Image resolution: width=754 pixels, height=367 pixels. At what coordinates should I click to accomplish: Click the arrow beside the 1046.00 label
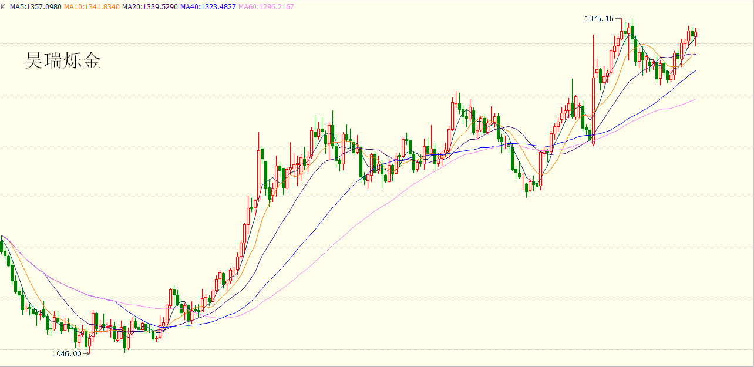86,354
